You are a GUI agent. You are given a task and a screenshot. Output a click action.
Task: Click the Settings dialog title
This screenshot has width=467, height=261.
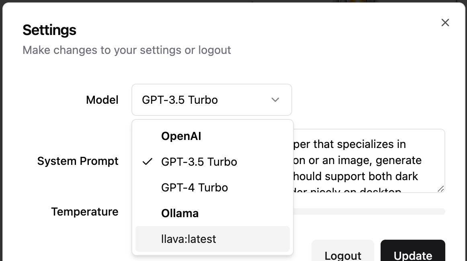[49, 29]
